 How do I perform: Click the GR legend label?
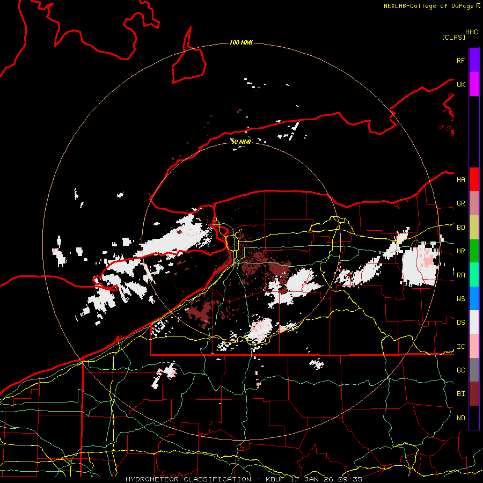tap(460, 203)
